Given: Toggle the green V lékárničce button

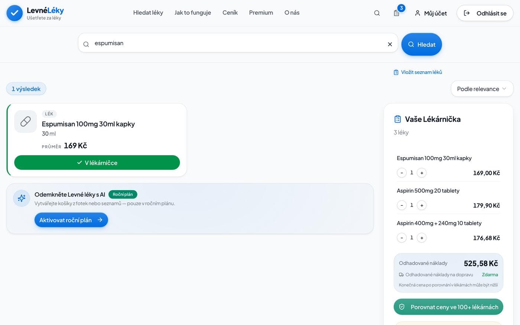Looking at the screenshot, I should tap(97, 163).
